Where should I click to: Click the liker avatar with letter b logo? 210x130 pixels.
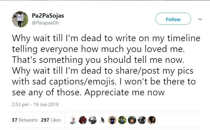102,120
